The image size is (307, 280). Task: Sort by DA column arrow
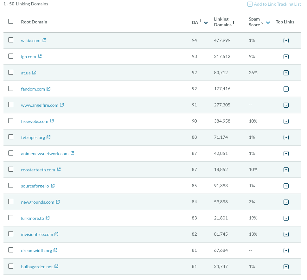206,22
